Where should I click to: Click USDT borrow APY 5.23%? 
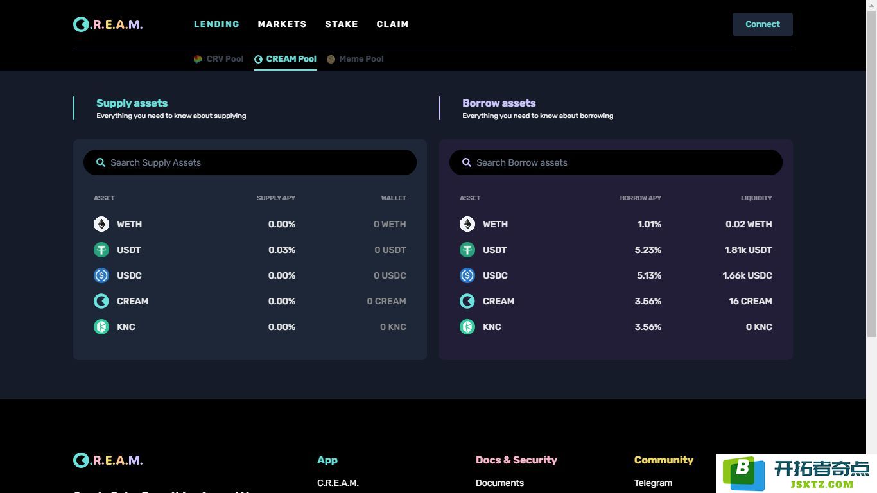[648, 250]
